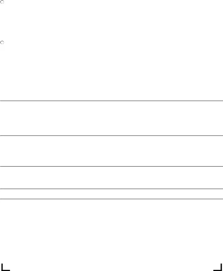Click blank field between second and third lines
This screenshot has height=271, width=223.
(111, 151)
